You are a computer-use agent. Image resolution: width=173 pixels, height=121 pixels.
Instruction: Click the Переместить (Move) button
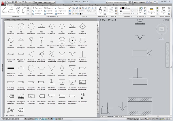click(x=37, y=8)
